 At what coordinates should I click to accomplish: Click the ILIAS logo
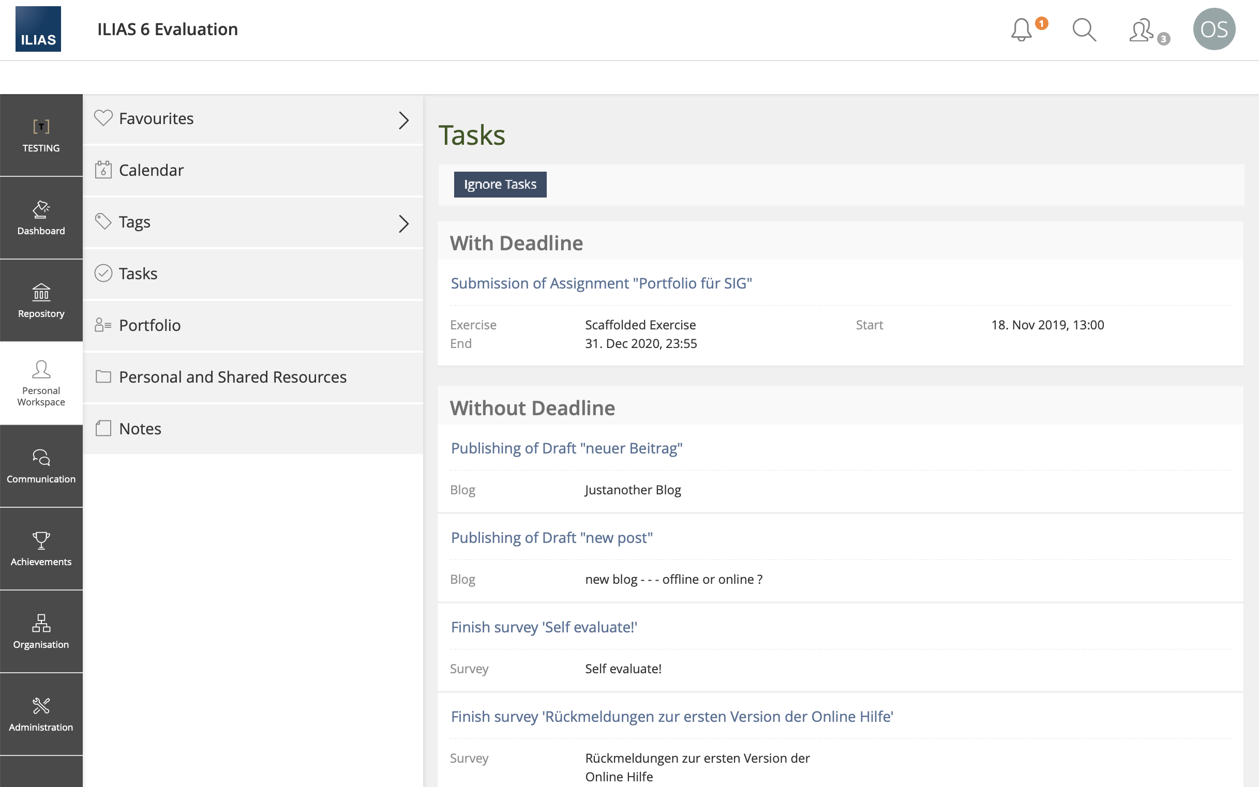[x=38, y=29]
